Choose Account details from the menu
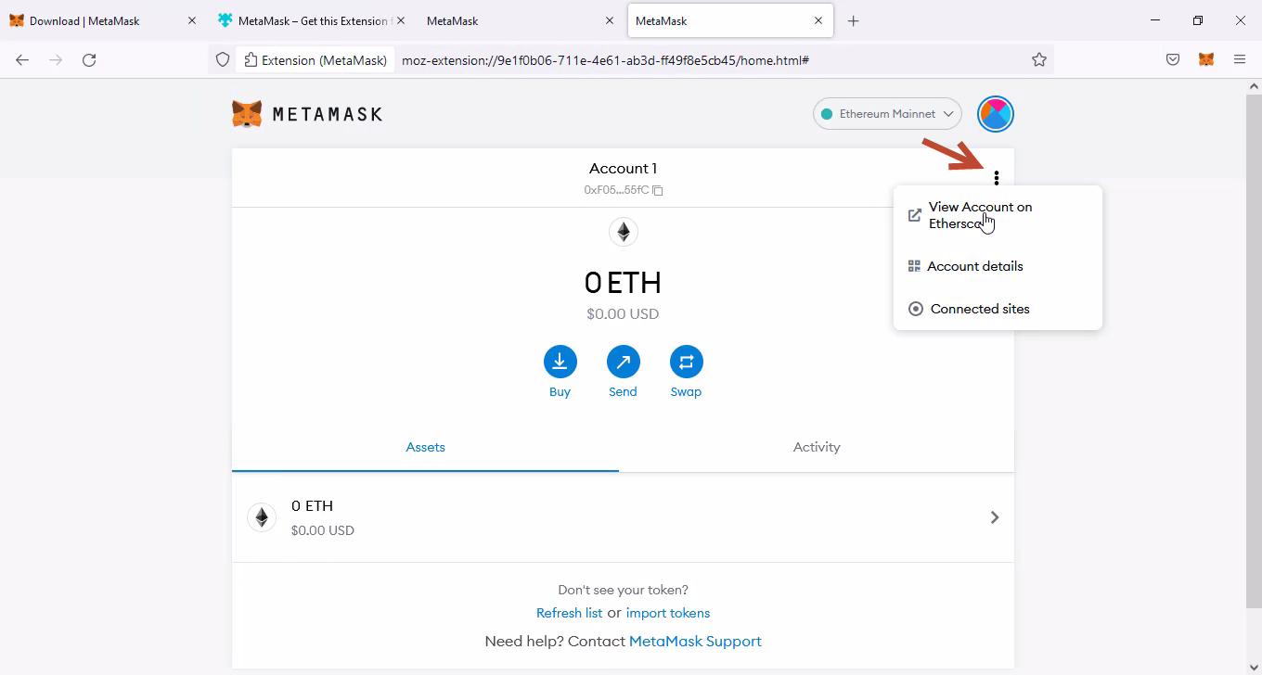The image size is (1262, 675). (974, 266)
